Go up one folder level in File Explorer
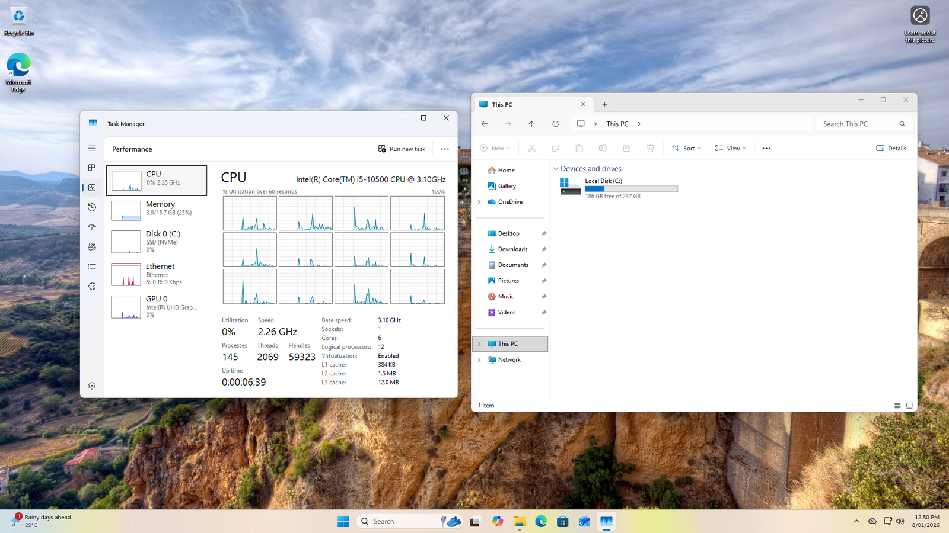Screen dimensions: 949x533 (x=531, y=124)
